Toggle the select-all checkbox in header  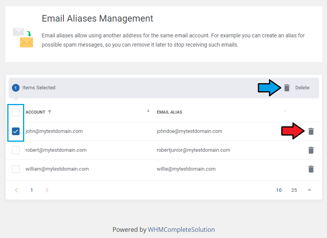coord(16,112)
